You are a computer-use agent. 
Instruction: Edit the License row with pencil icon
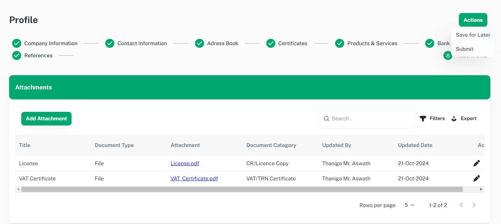(476, 163)
